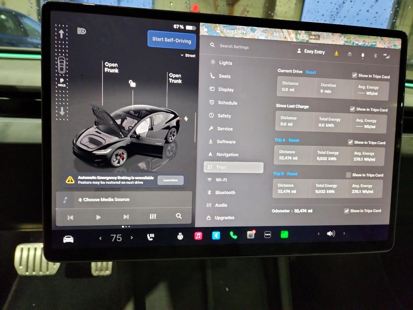413x310 pixels.
Task: Shift down with the gear arrow
Action: (x=62, y=111)
